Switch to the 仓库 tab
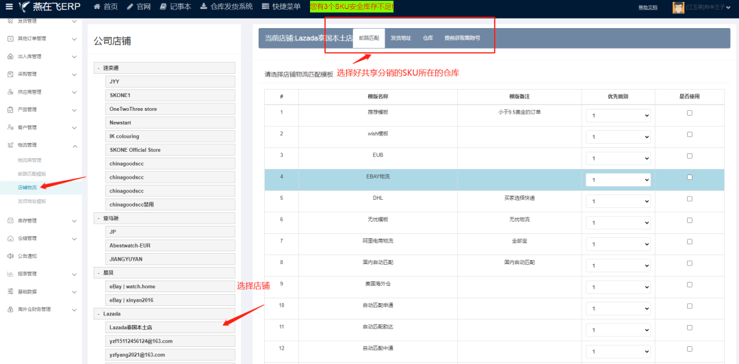Screen dimensions: 739x364 point(428,38)
